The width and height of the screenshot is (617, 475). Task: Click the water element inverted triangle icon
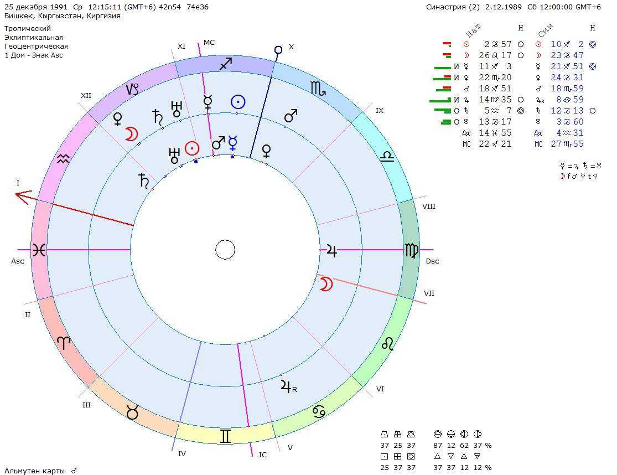450,457
